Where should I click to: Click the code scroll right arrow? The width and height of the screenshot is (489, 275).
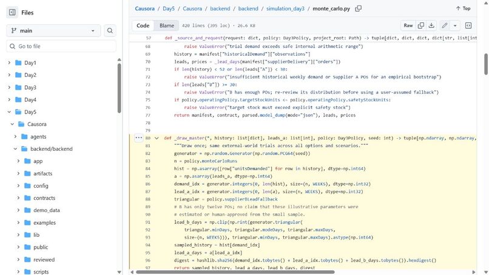(x=474, y=272)
